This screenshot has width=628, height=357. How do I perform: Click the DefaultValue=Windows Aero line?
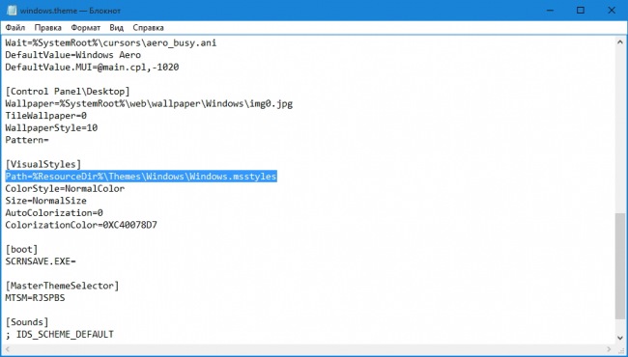[x=72, y=55]
